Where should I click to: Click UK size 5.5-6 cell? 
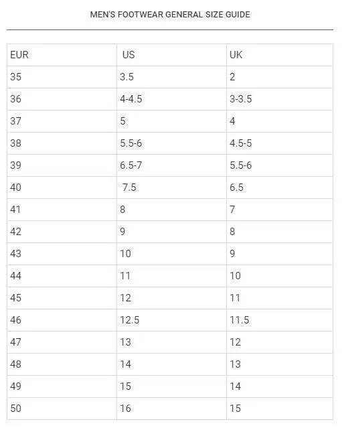tap(280, 165)
